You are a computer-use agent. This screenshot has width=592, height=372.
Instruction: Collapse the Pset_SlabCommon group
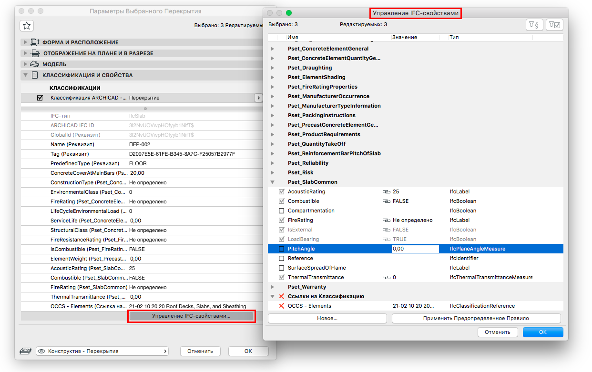272,182
